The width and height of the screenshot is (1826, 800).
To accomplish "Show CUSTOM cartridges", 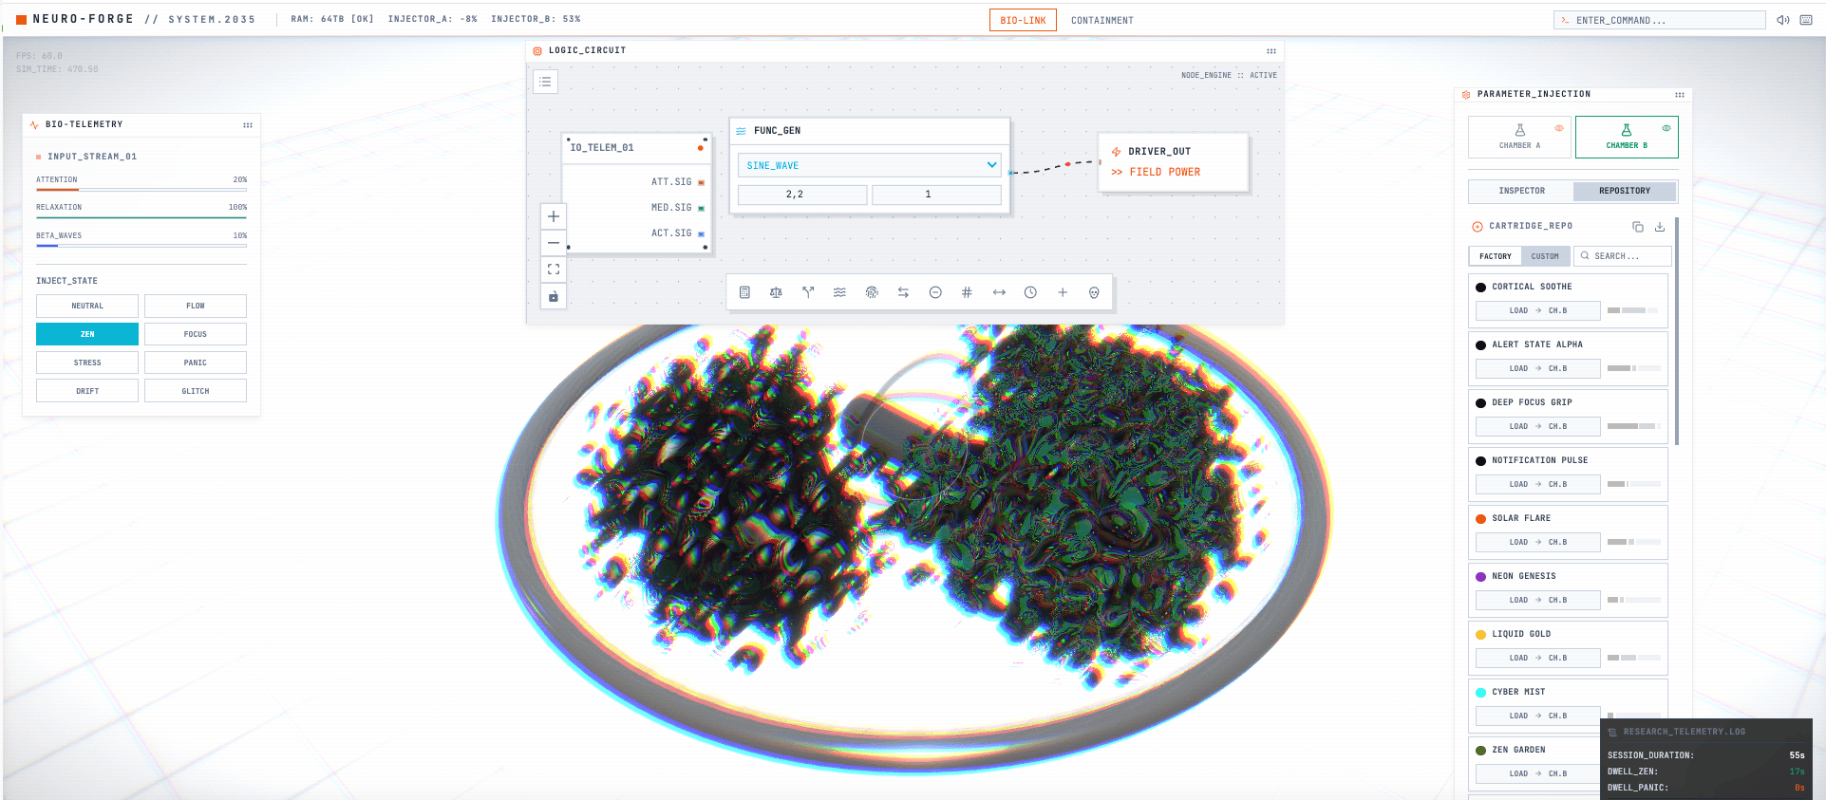I will pyautogui.click(x=1545, y=256).
